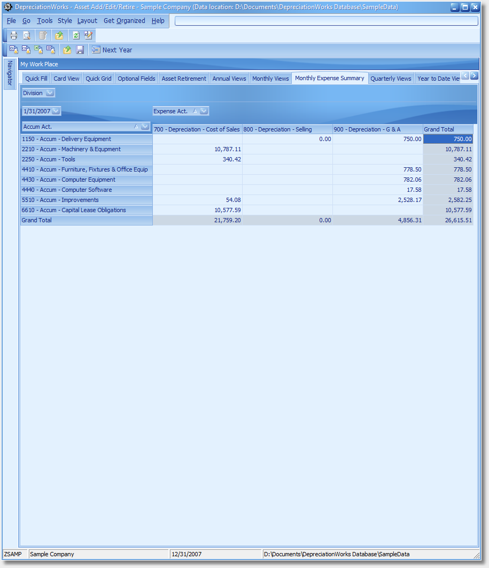Click the refresh data icon
Screen dimensions: 489x568
coord(76,35)
